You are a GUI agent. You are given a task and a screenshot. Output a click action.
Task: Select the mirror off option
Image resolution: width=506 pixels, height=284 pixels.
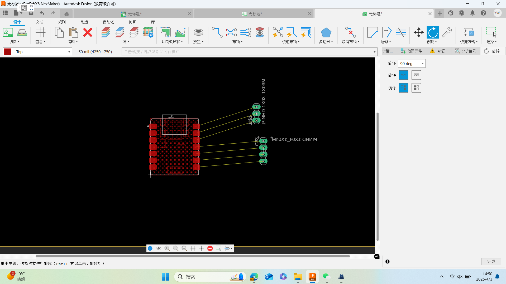[x=403, y=88]
